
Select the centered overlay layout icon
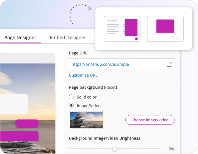click(x=165, y=29)
